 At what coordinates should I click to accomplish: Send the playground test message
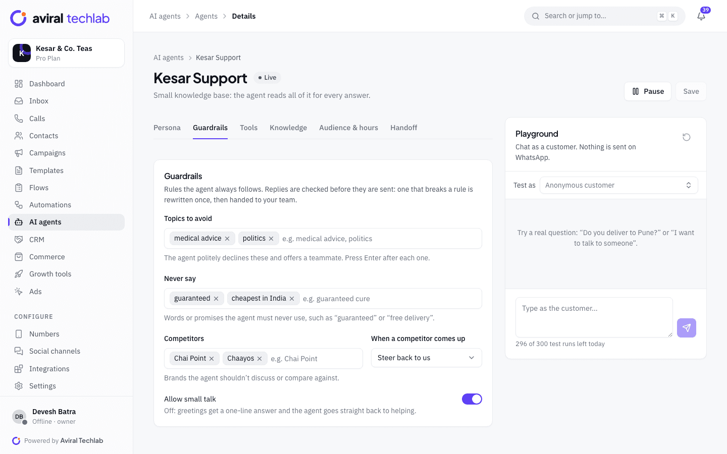coord(687,328)
